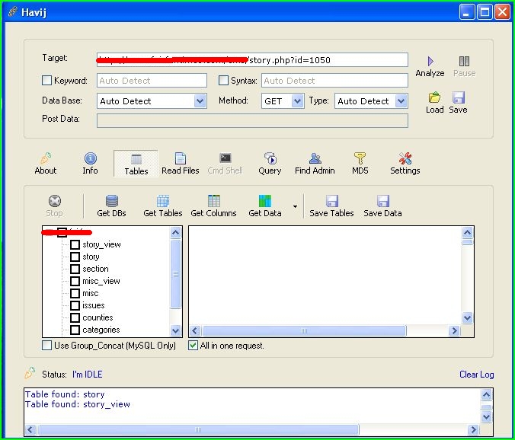515x440 pixels.
Task: Enable the Keyword checkbox
Action: (46, 80)
